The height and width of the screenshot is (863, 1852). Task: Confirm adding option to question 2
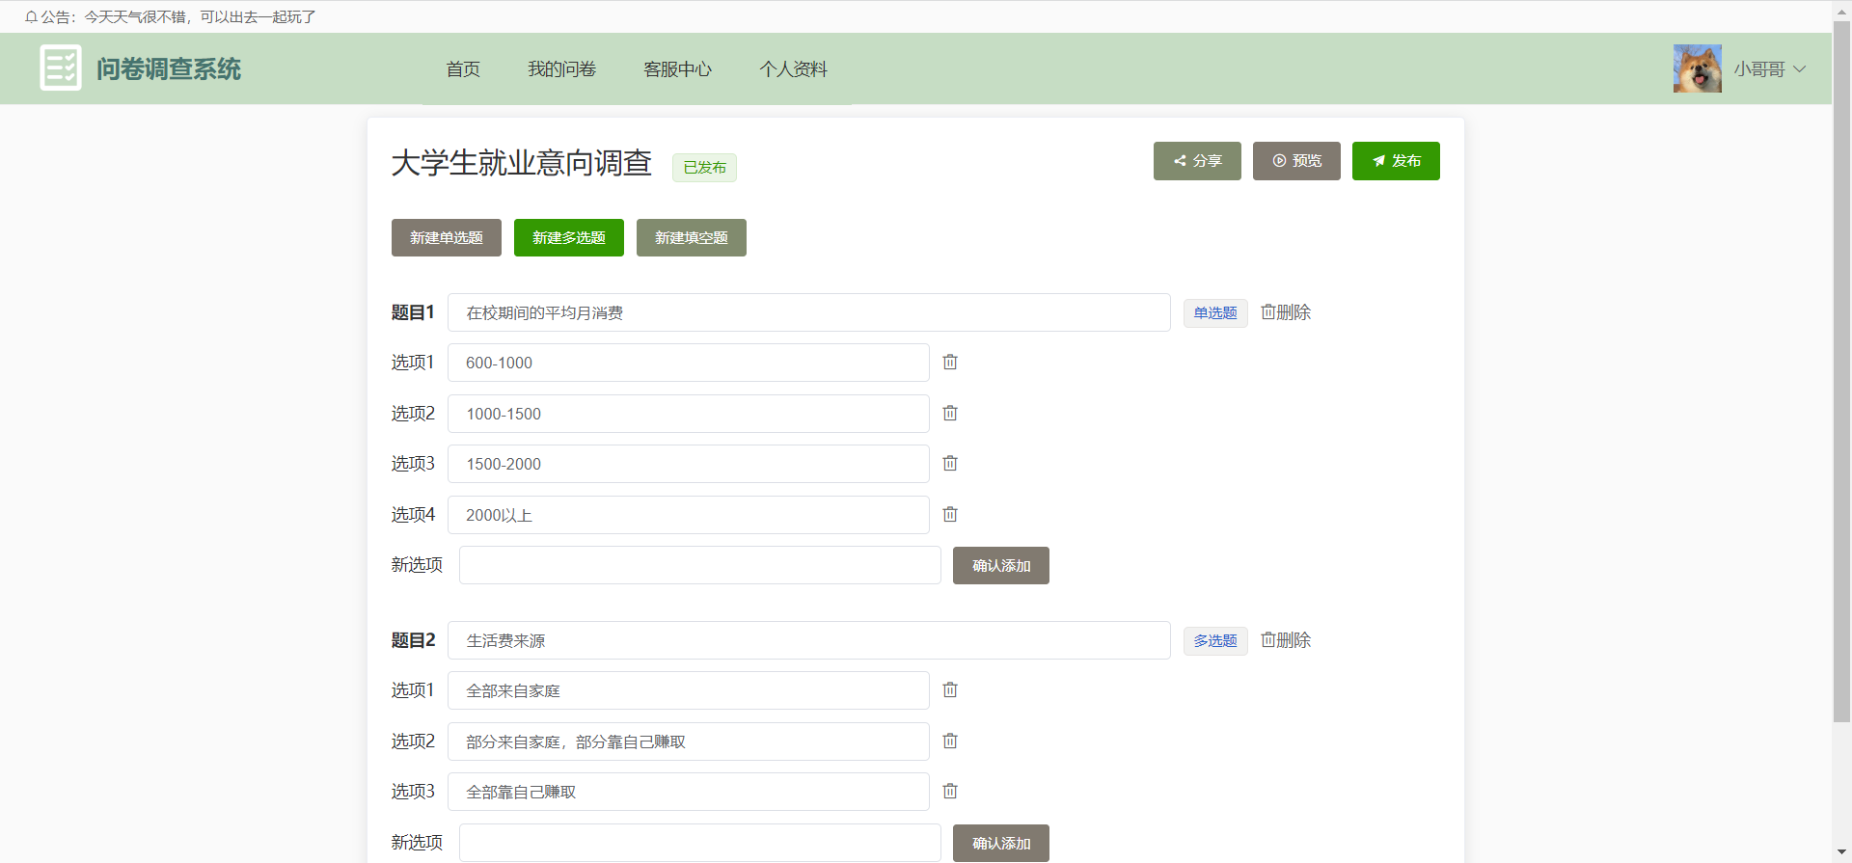pyautogui.click(x=1001, y=843)
